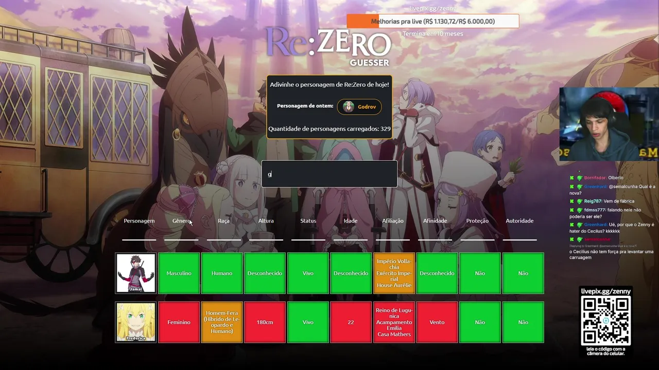Click the orange Homem-Fera race cell
The height and width of the screenshot is (370, 659).
[x=222, y=322]
